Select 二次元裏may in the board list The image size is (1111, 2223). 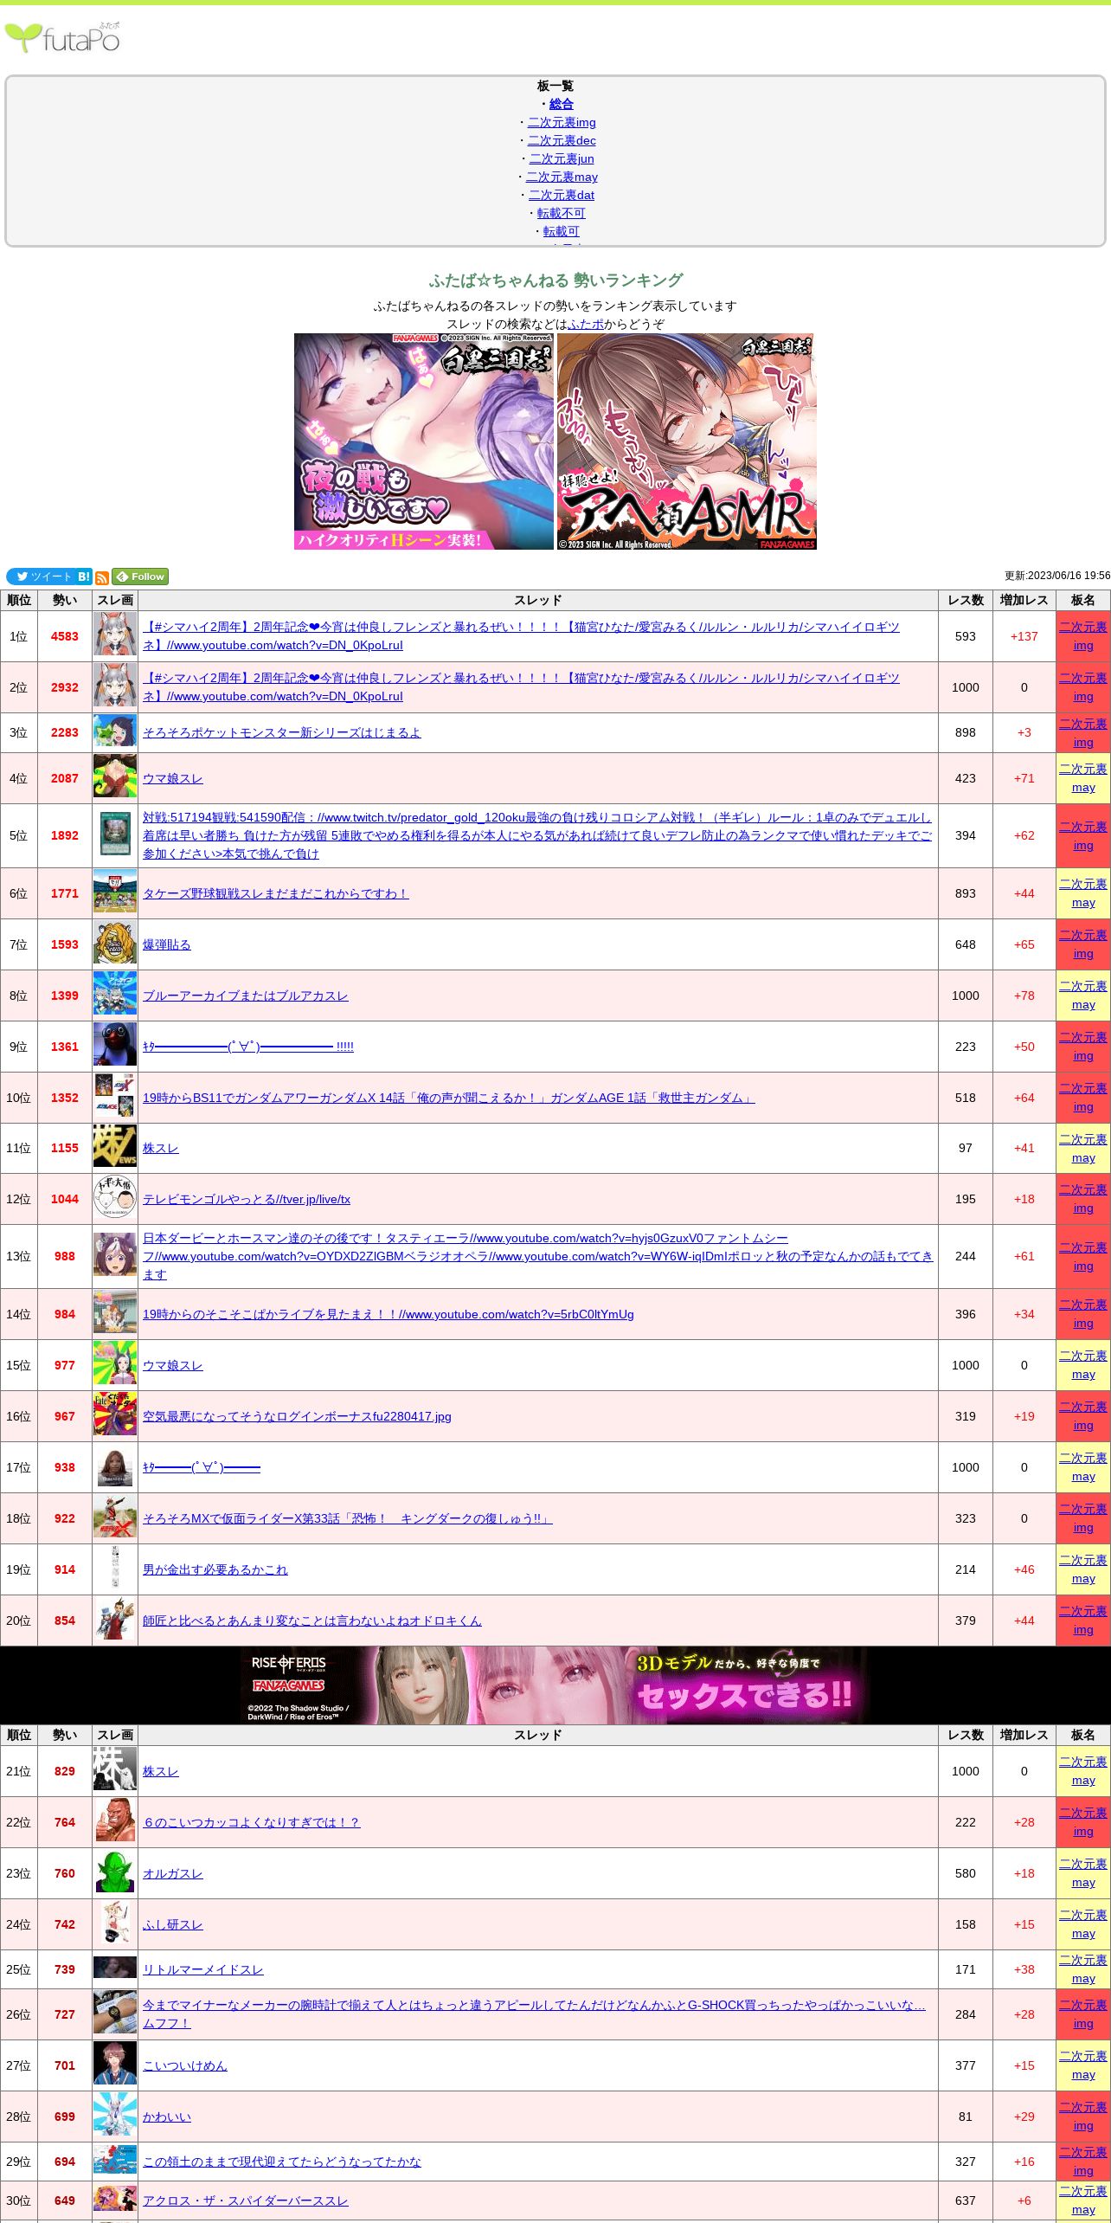562,177
